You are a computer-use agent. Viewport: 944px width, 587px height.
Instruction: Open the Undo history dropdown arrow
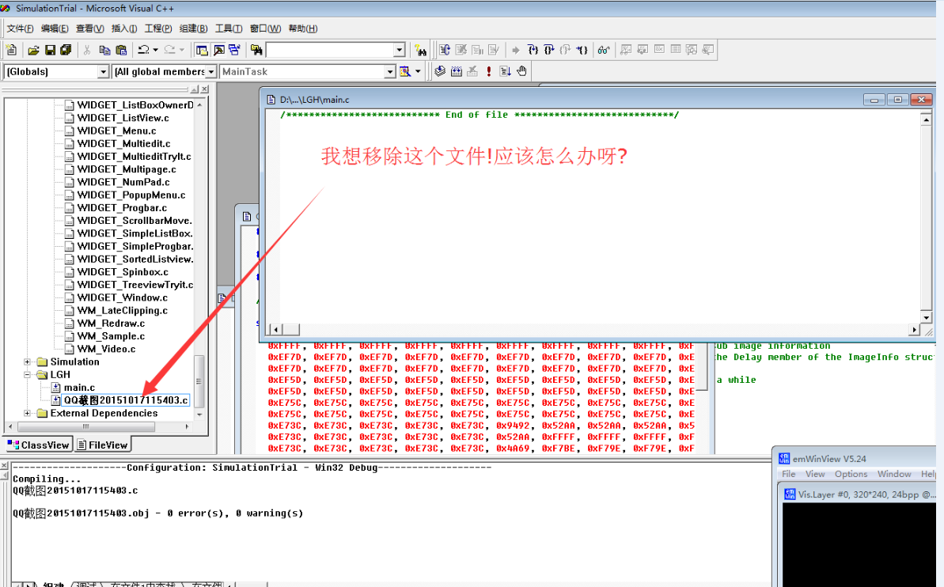(155, 50)
